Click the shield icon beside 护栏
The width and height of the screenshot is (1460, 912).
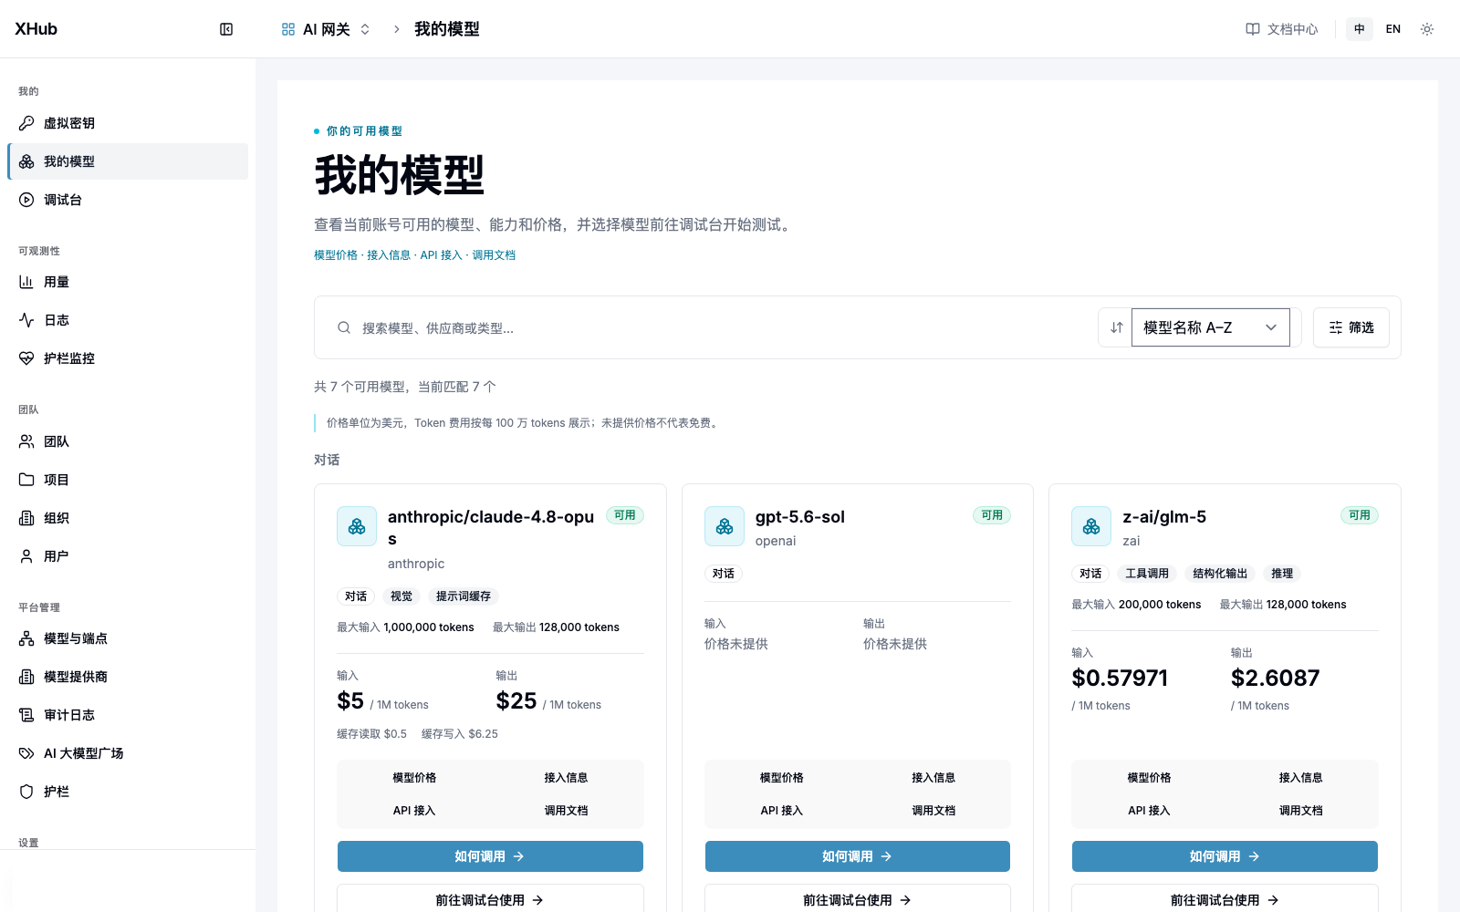point(26,792)
